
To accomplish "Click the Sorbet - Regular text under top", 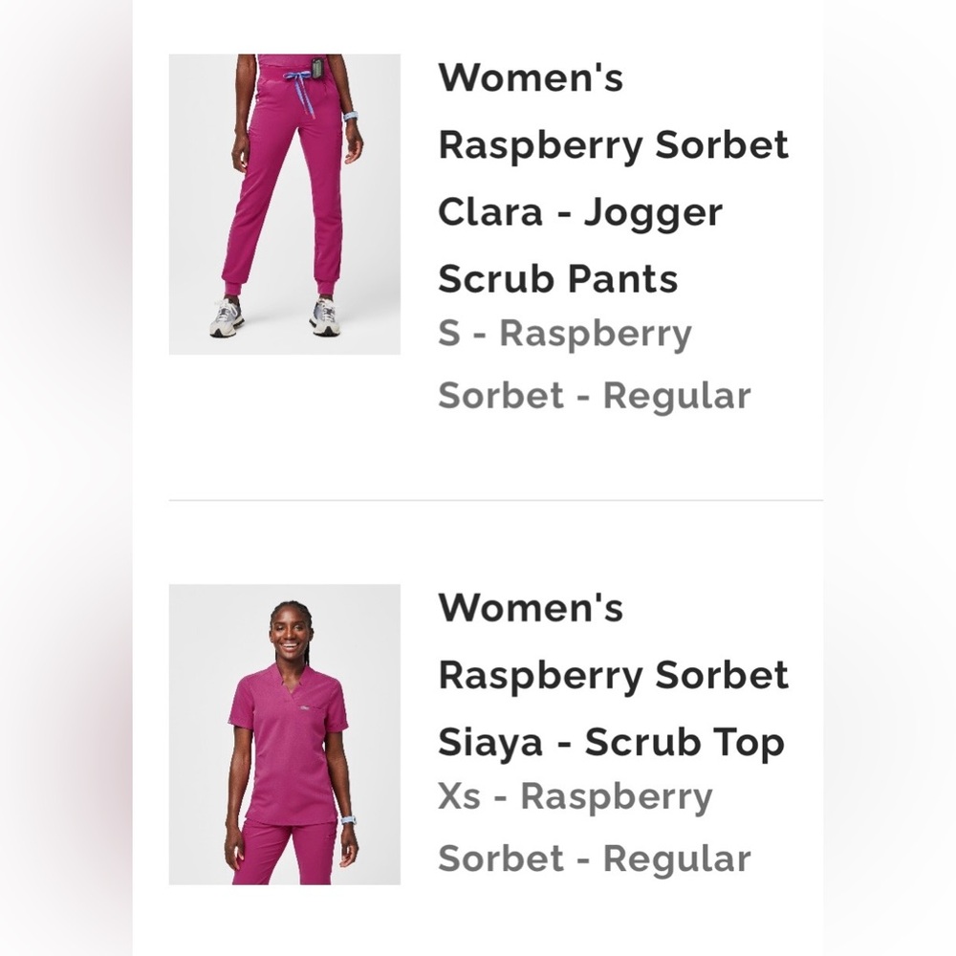I will [595, 858].
